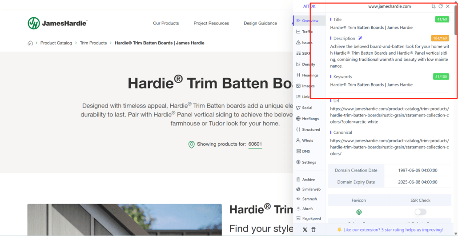The width and height of the screenshot is (458, 236).
Task: Click the home icon in the breadcrumb
Action: [x=30, y=43]
